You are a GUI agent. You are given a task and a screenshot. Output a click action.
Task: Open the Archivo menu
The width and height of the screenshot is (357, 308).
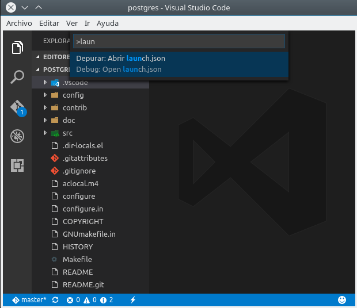coord(19,24)
